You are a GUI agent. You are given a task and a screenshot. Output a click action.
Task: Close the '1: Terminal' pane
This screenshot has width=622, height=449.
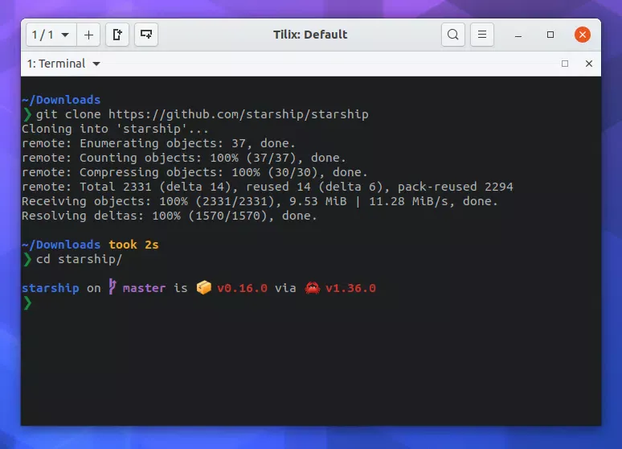click(589, 64)
